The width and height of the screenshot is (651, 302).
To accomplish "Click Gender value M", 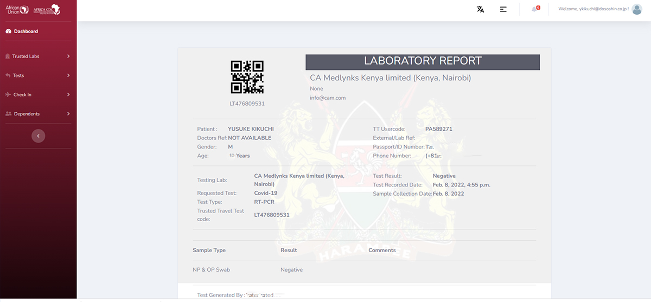I will [x=231, y=147].
